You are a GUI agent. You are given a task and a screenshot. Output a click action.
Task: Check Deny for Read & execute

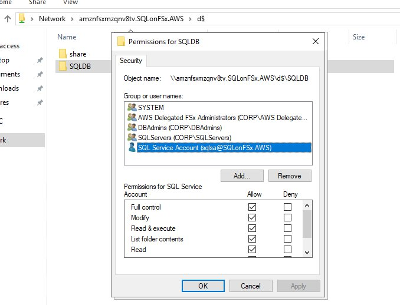click(287, 228)
